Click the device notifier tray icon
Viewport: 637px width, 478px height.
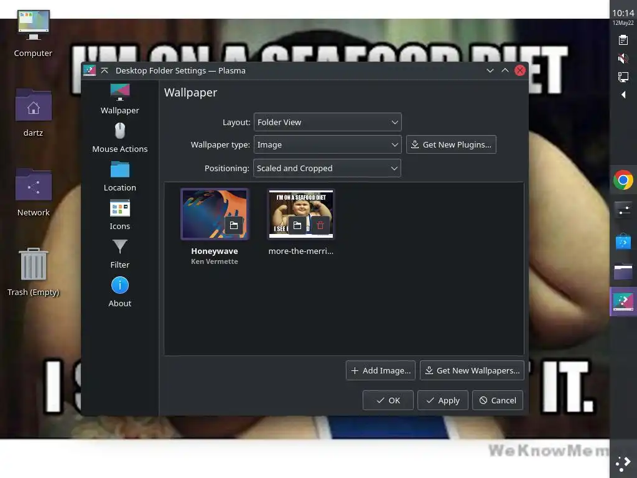tap(623, 77)
